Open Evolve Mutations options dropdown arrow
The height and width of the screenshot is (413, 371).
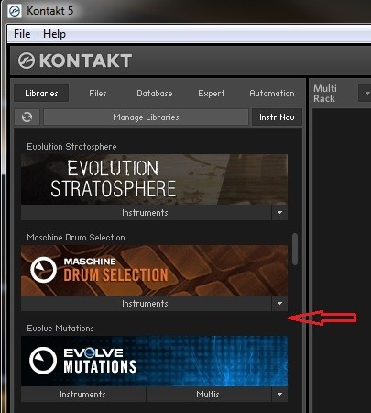(279, 395)
